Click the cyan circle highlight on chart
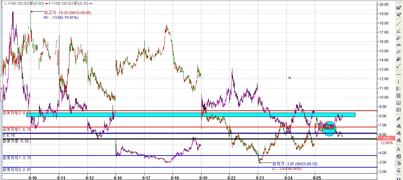 tap(329, 128)
